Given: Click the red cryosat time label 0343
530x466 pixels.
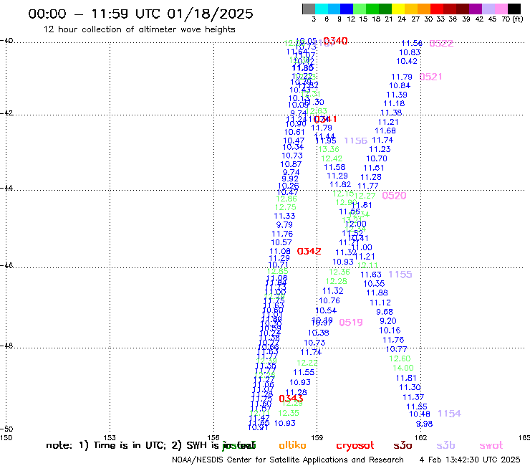Looking at the screenshot, I should (x=291, y=399).
